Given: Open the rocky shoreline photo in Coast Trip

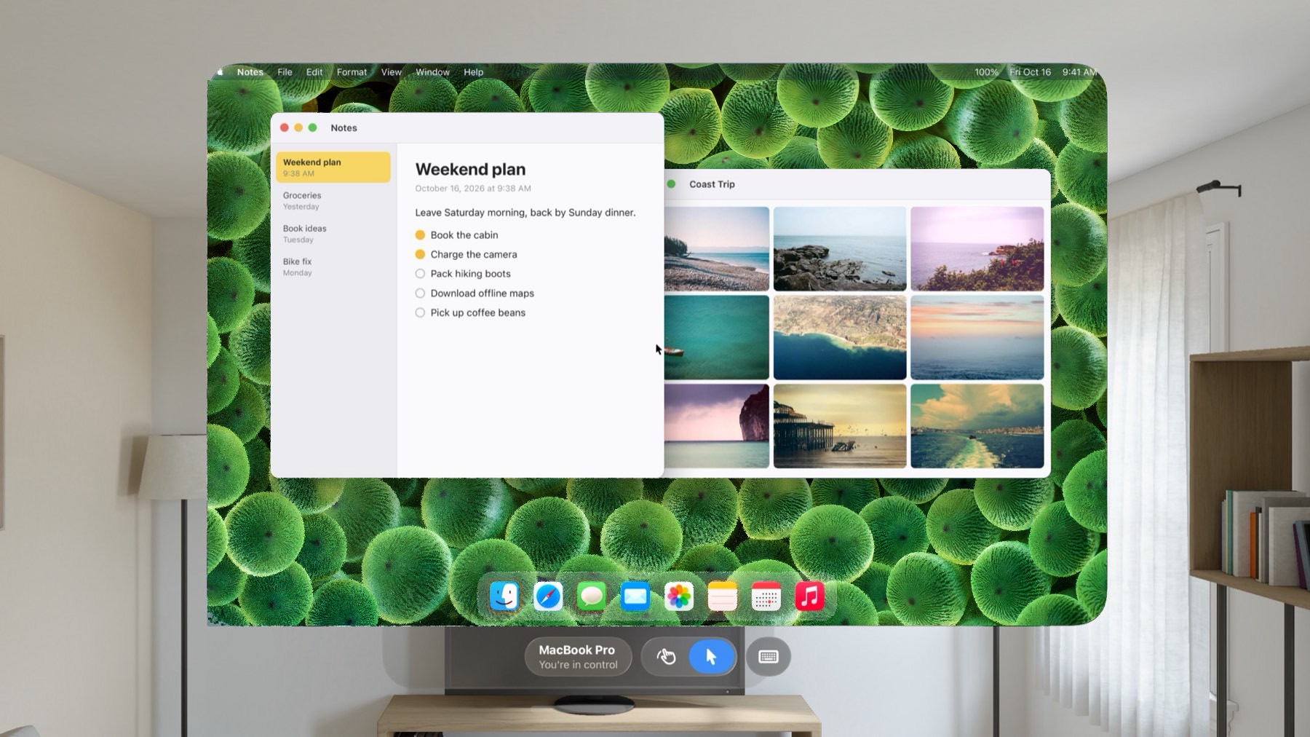Looking at the screenshot, I should click(840, 248).
